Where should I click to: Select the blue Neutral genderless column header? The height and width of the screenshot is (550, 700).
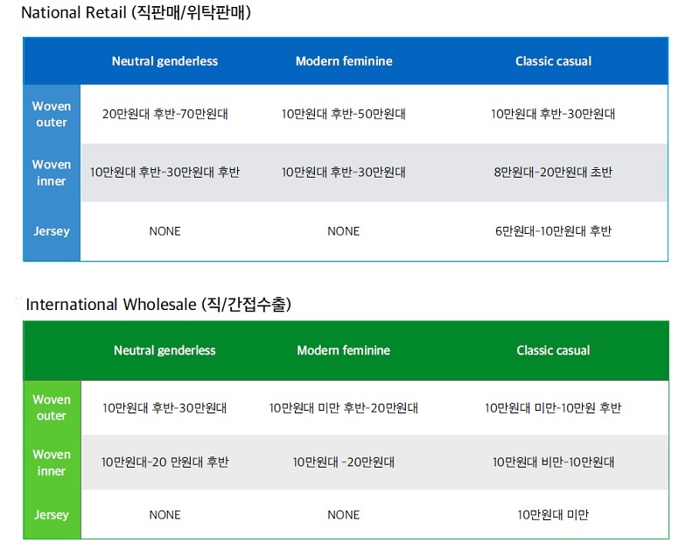(x=164, y=61)
